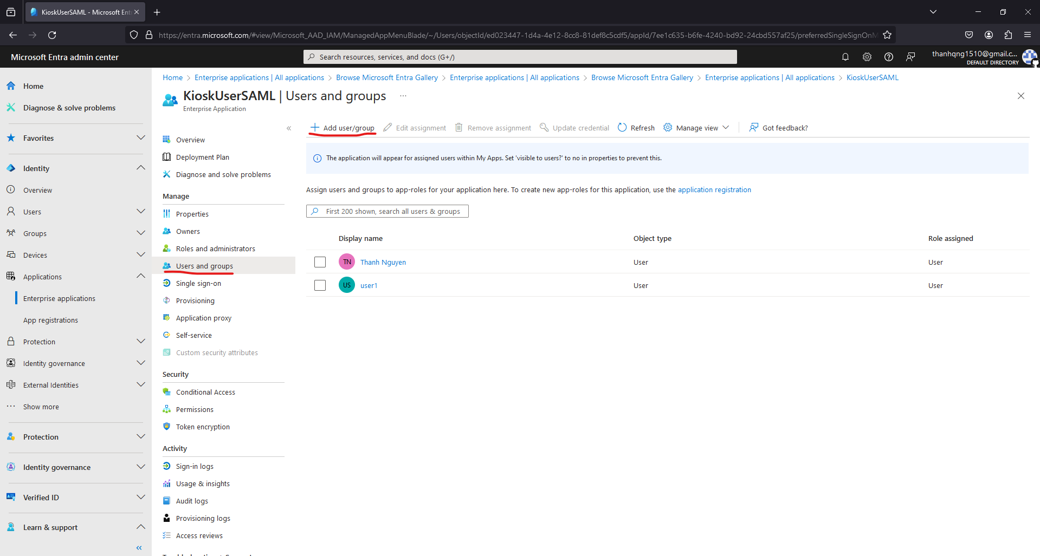Open the portal settings gear icon

[867, 57]
